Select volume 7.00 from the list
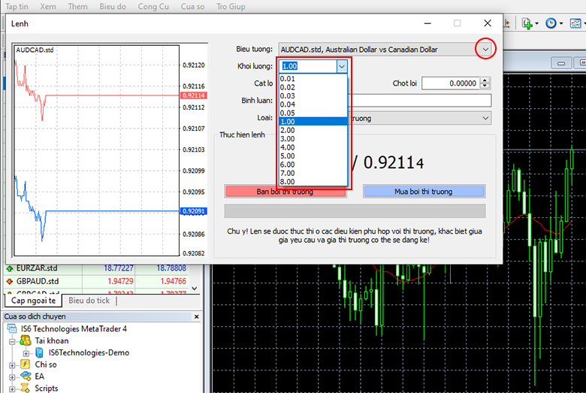The image size is (586, 393). (x=313, y=173)
